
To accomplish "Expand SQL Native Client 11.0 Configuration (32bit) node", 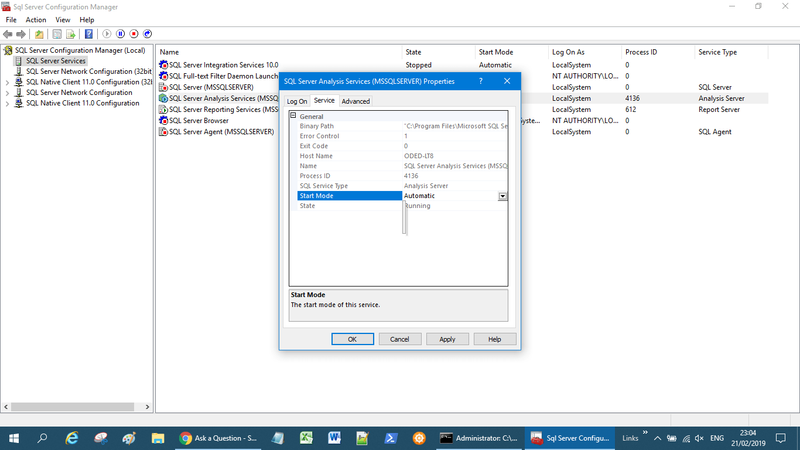I will (7, 83).
